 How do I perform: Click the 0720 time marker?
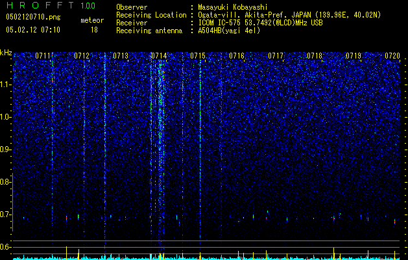392,56
